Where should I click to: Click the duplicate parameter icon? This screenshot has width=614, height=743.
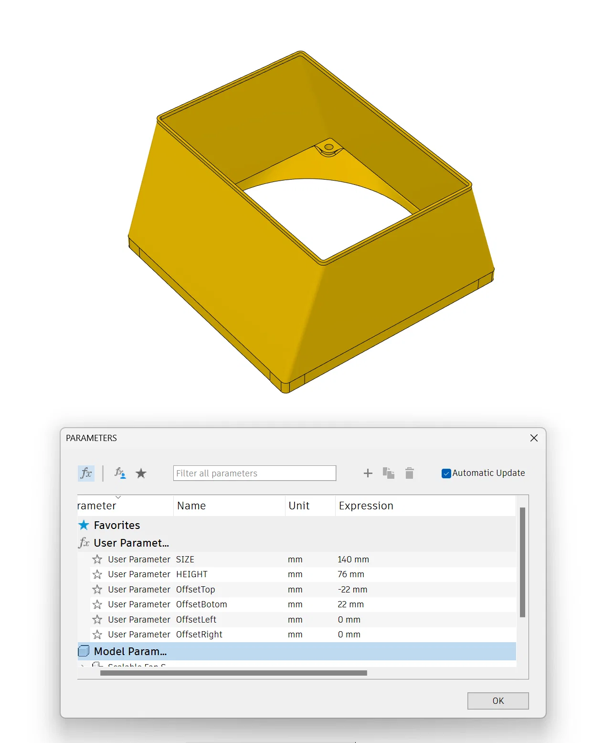[x=389, y=473]
